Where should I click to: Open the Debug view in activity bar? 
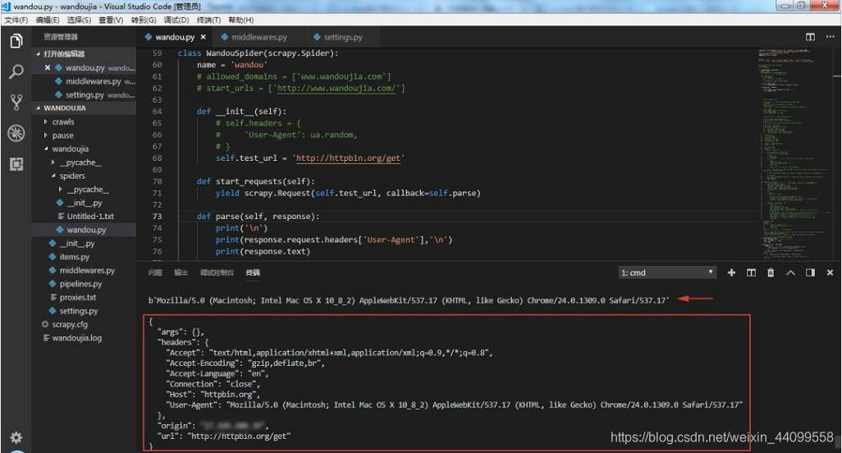[16, 133]
